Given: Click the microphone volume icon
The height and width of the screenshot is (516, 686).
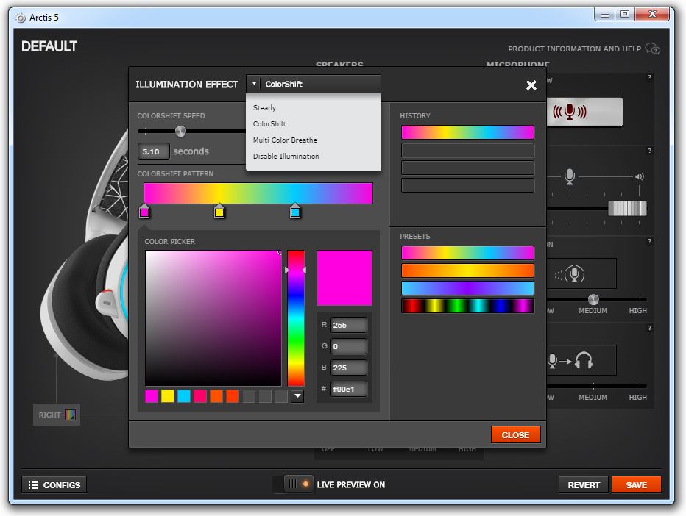Looking at the screenshot, I should tap(569, 176).
